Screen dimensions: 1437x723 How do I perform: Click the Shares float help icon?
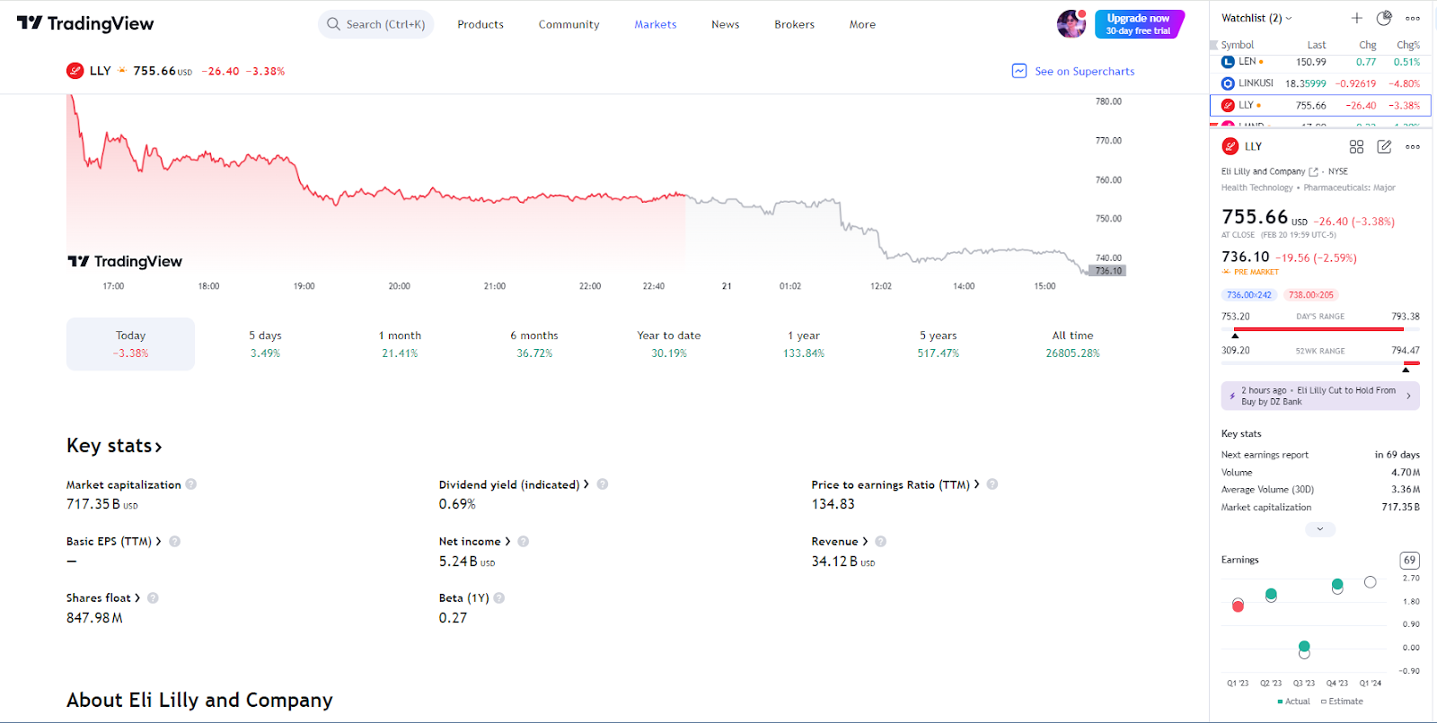point(154,598)
